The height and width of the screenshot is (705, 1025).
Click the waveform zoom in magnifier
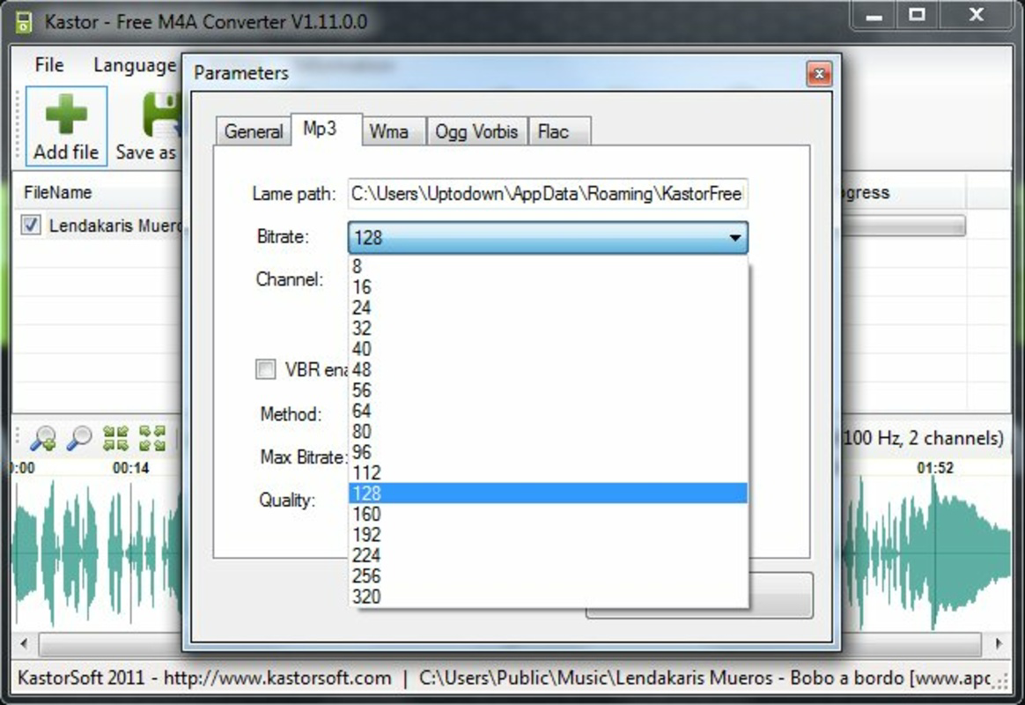(x=43, y=438)
